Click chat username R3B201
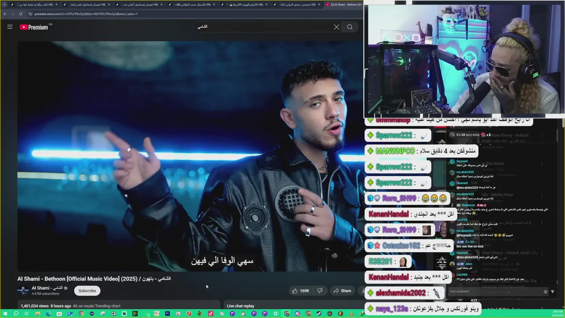 [x=380, y=261]
